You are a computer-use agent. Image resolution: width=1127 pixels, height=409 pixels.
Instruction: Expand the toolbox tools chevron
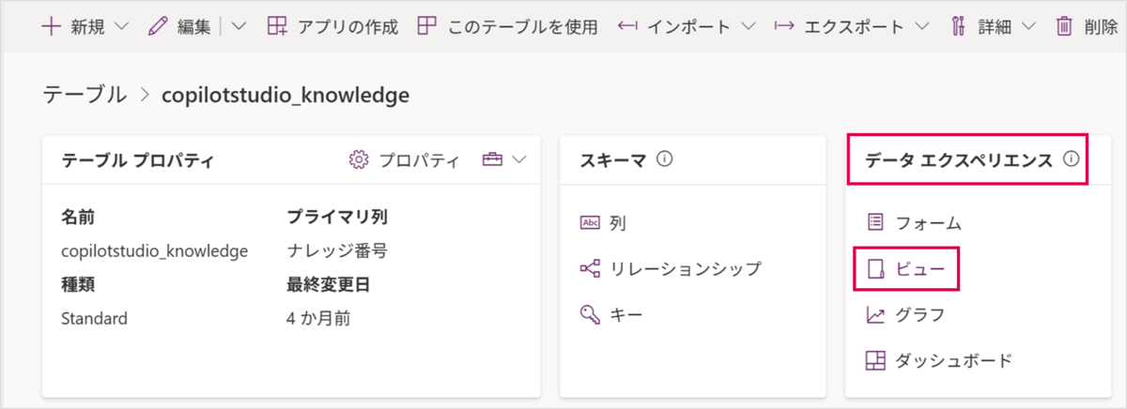(x=519, y=160)
